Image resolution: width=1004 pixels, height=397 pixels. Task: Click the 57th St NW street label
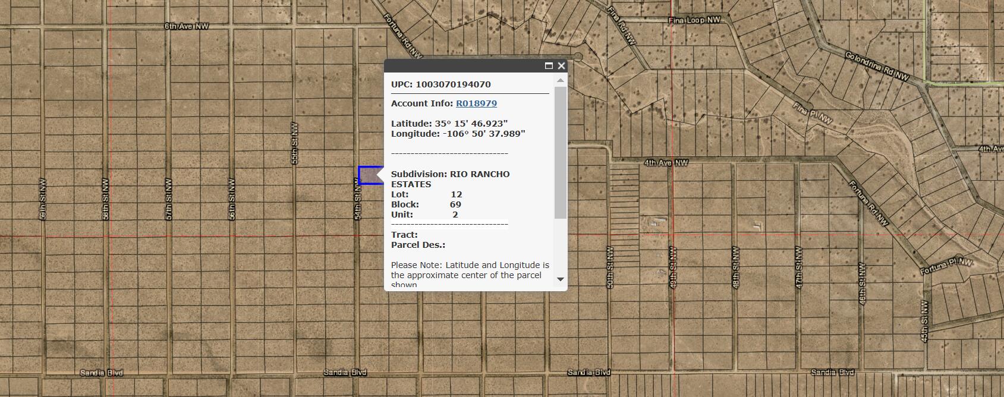click(169, 199)
